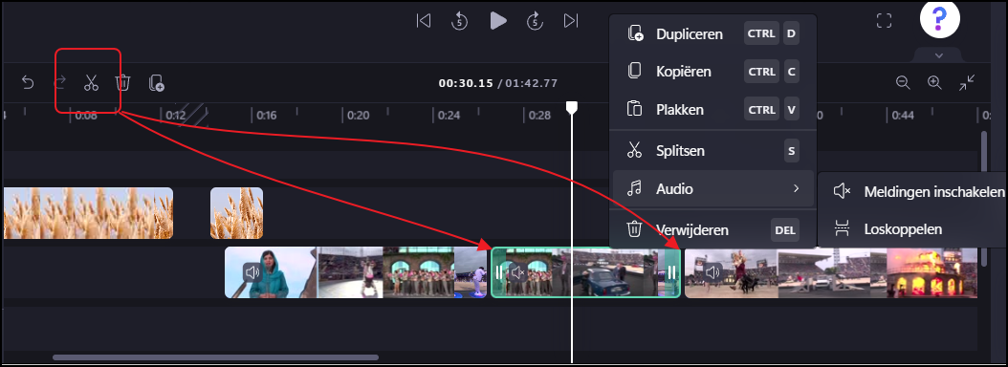Screen dimensions: 1008x367
Task: Select the last clip with burning building
Action: pos(831,272)
